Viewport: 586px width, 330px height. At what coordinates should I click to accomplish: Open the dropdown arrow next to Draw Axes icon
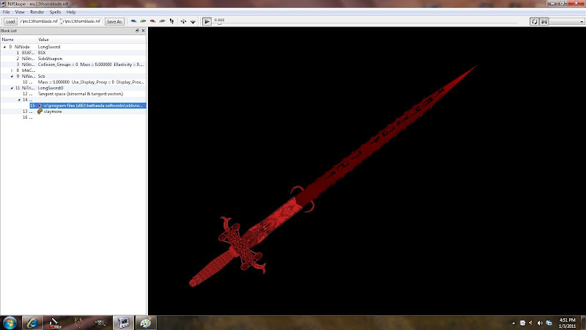click(193, 22)
